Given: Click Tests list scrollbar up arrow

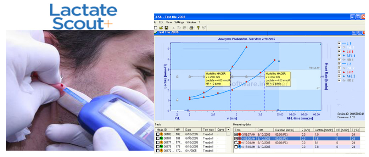Looking at the screenshot, I should pyautogui.click(x=228, y=130).
